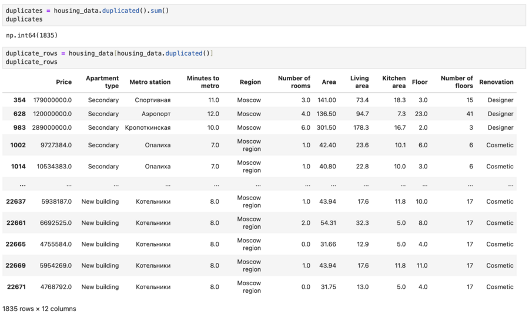Select the Number of floors header
Viewport: 529px width, 321px height.
[x=457, y=82]
